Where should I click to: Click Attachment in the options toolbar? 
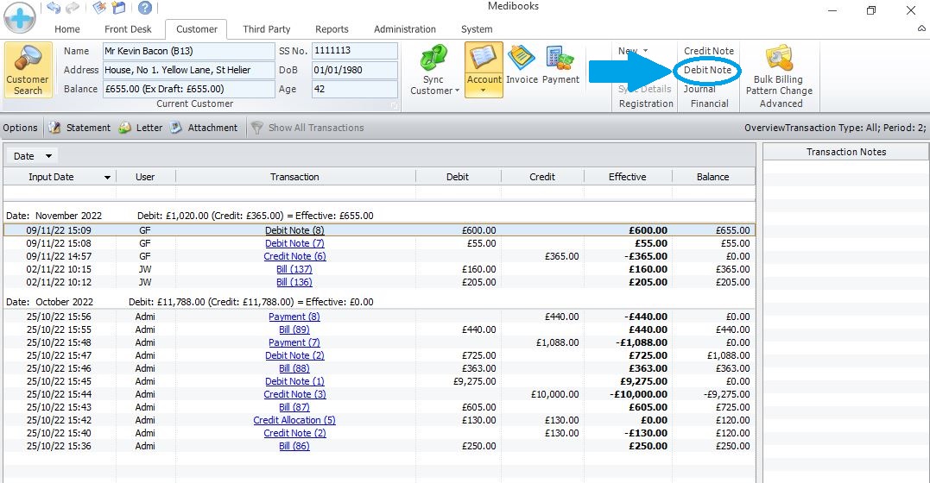coord(203,128)
